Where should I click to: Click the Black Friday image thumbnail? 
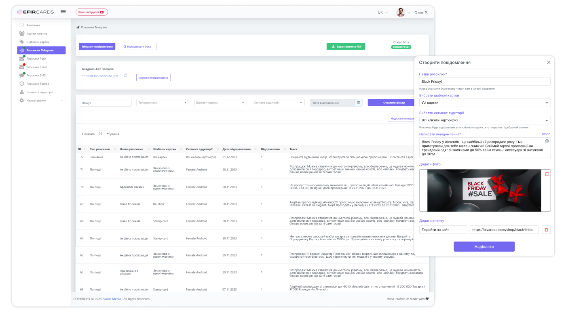pos(484,190)
